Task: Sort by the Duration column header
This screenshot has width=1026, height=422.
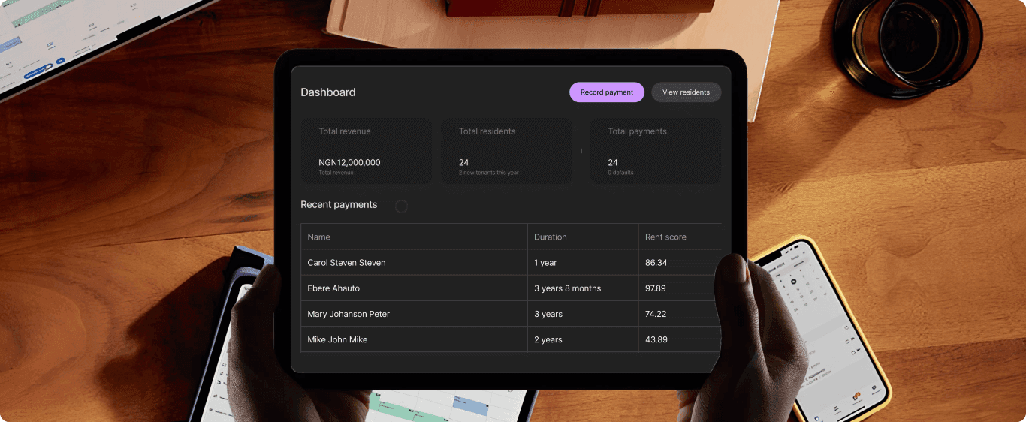Action: click(551, 237)
